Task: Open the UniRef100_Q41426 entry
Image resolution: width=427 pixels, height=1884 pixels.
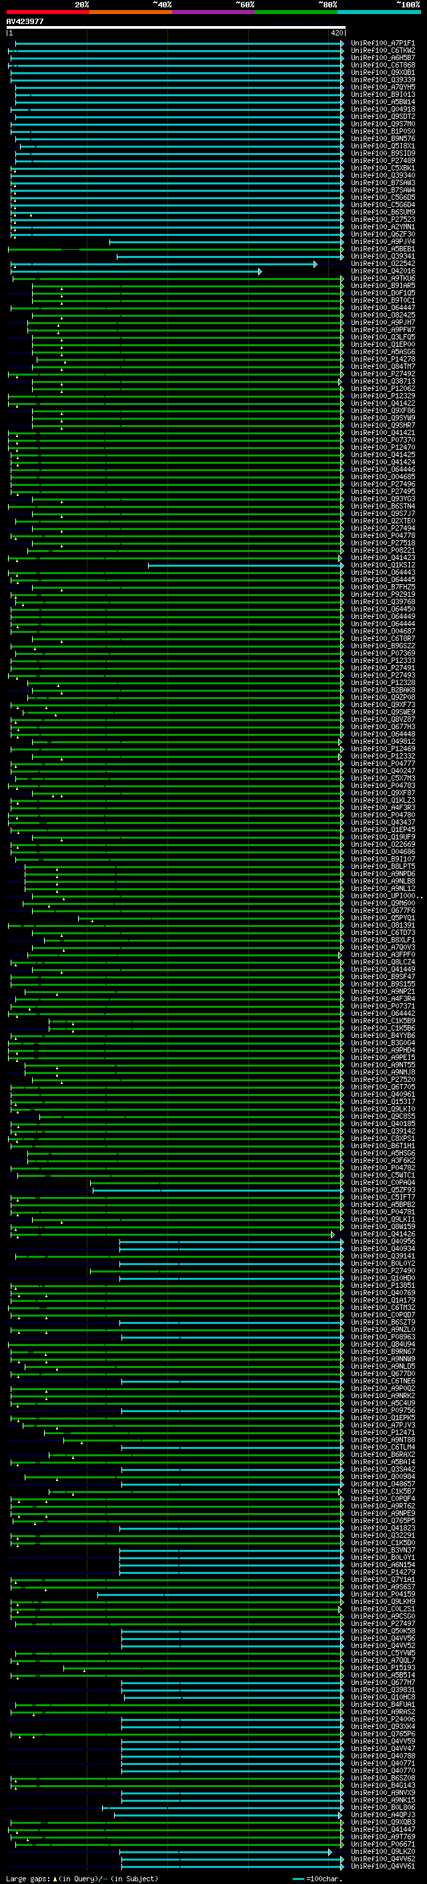Action: [x=382, y=1234]
